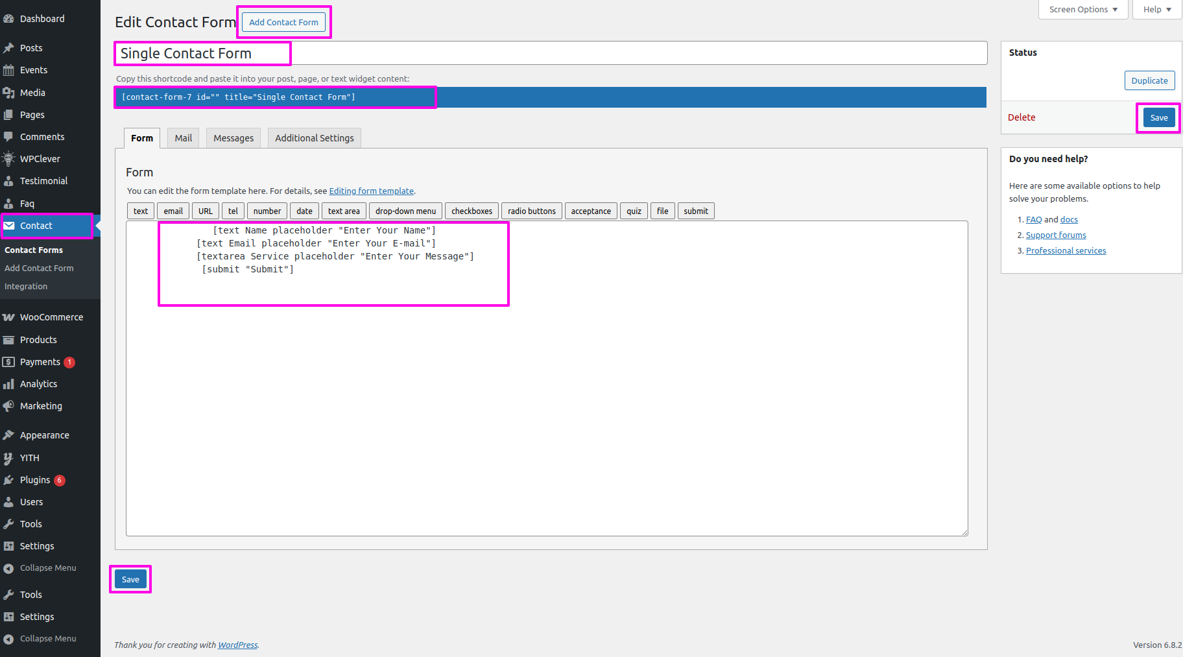Click the Plugins plug icon
The height and width of the screenshot is (657, 1183).
click(x=8, y=480)
